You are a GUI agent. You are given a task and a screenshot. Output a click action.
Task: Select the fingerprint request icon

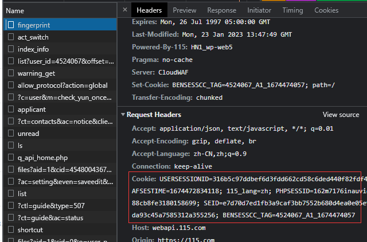point(11,25)
